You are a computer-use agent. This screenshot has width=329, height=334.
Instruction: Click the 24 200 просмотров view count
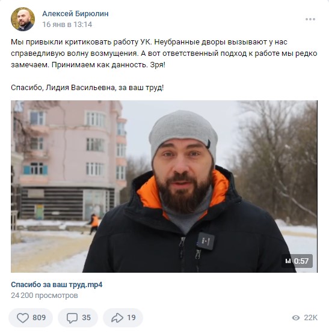coord(45,296)
